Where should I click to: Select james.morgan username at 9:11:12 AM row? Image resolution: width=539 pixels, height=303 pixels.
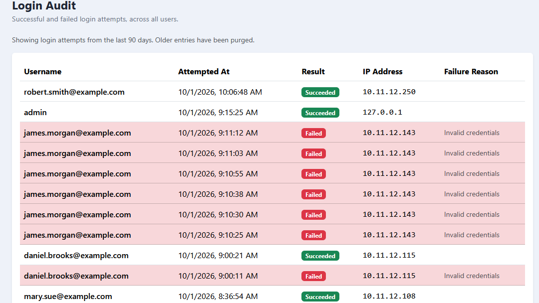click(77, 133)
